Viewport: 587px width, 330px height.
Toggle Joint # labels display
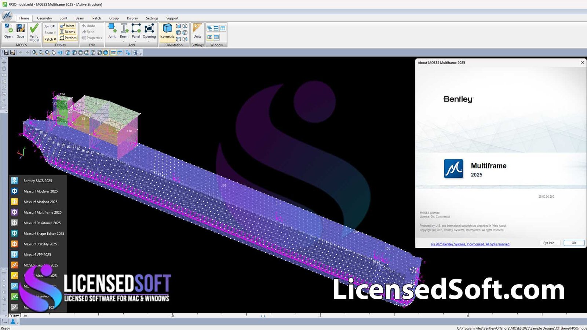(50, 26)
